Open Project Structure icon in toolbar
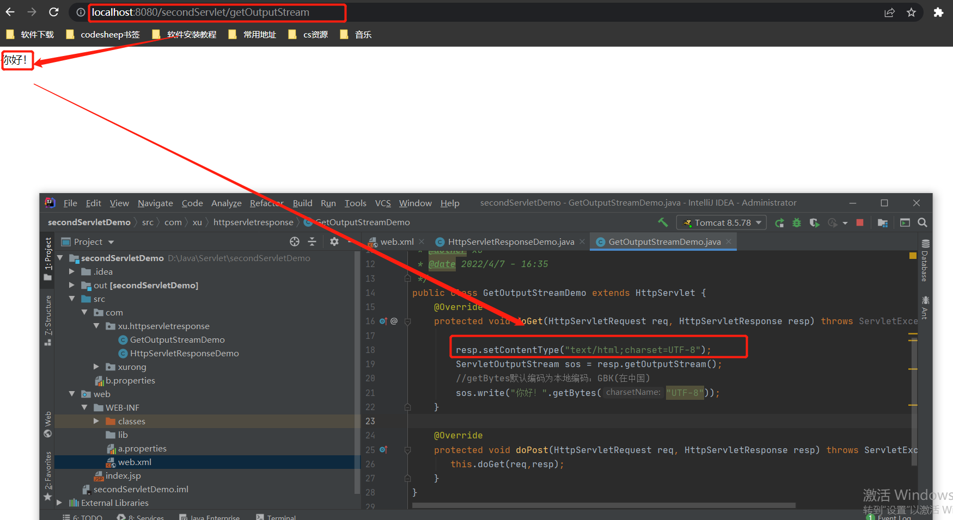Image resolution: width=953 pixels, height=520 pixels. tap(883, 222)
